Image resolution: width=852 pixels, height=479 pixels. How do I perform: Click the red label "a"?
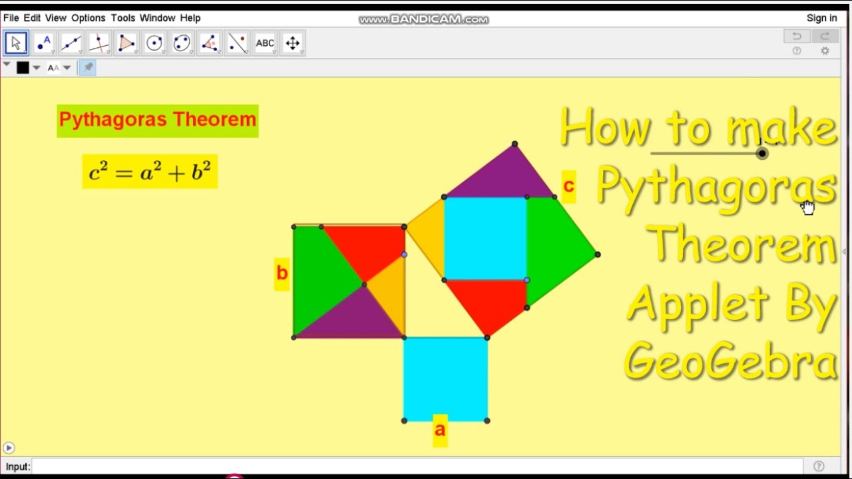(440, 430)
